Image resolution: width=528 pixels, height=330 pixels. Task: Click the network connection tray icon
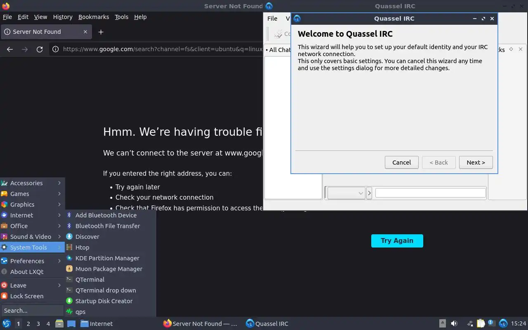pos(470,323)
